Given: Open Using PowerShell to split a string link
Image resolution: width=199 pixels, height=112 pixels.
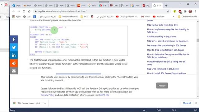Looking at the screenshot, I should click(x=166, y=63).
